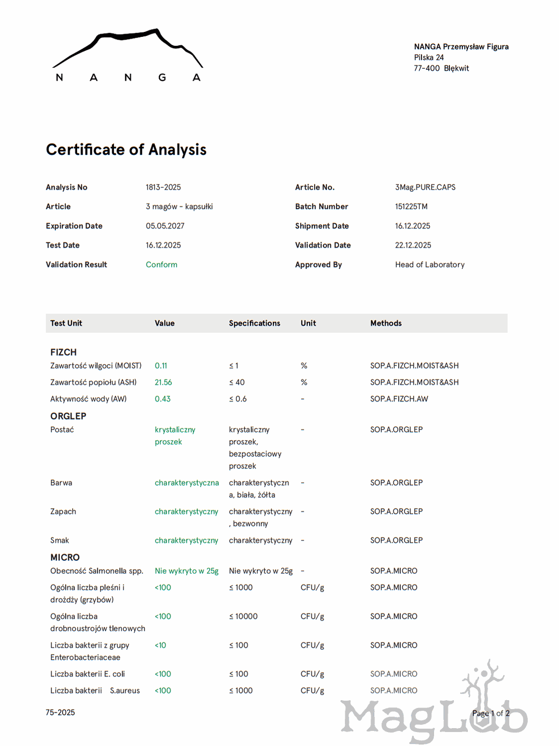Click the company name NANGA Przemysław Figura
This screenshot has width=559, height=746.
461,47
